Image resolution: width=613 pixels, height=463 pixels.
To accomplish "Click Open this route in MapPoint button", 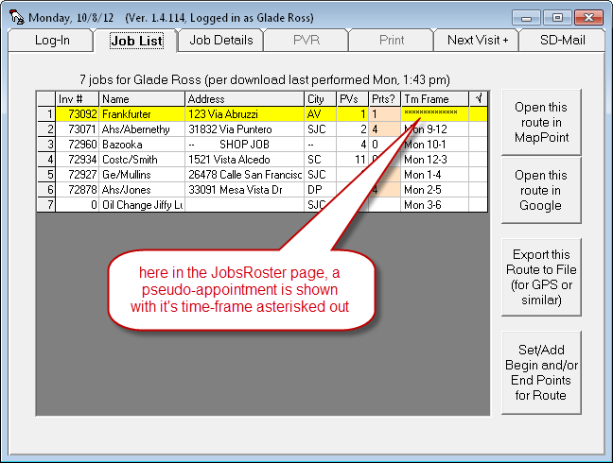I will [541, 123].
